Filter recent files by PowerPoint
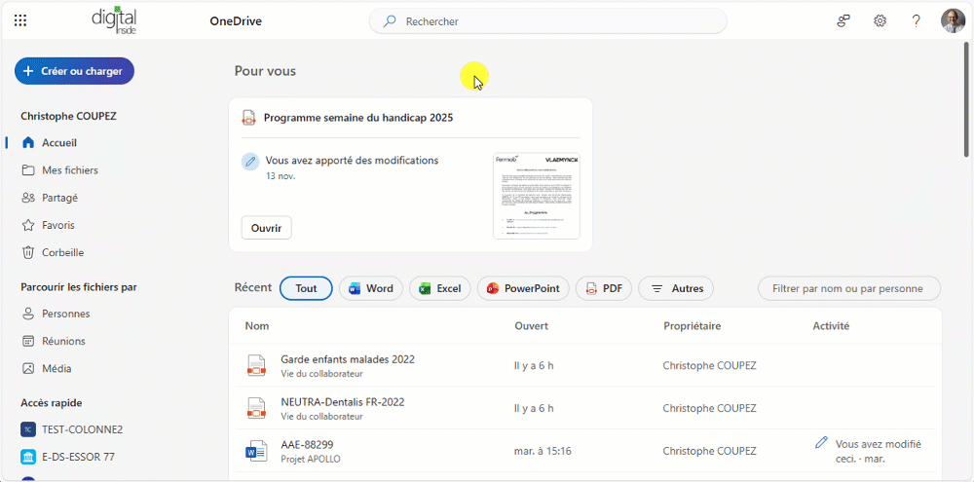This screenshot has height=482, width=974. click(x=522, y=288)
